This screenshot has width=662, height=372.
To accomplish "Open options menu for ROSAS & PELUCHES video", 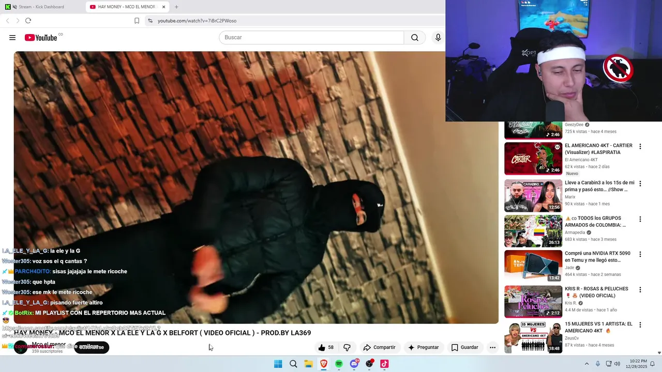I will (640, 290).
